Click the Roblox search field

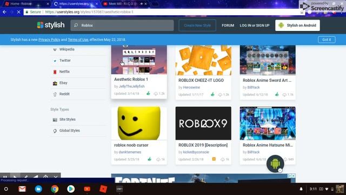coord(122,25)
